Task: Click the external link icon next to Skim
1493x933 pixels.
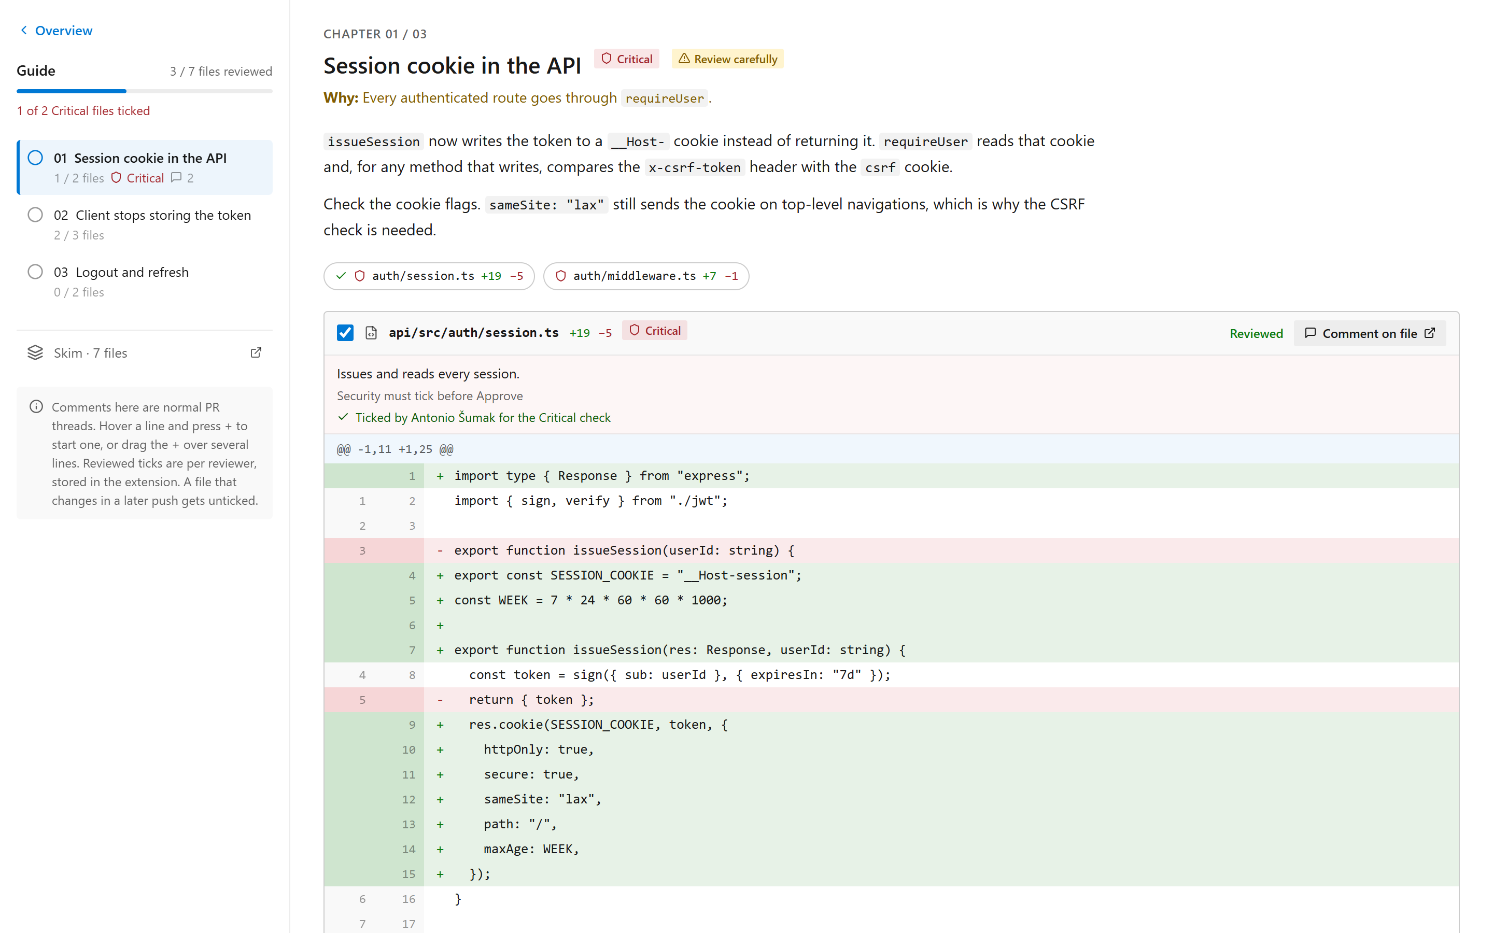Action: point(256,353)
